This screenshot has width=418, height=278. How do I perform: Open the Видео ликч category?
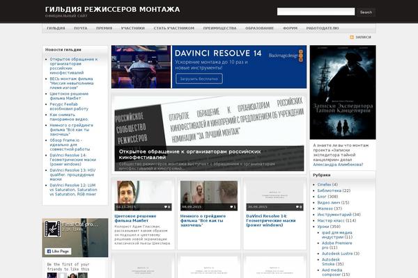[329, 203]
